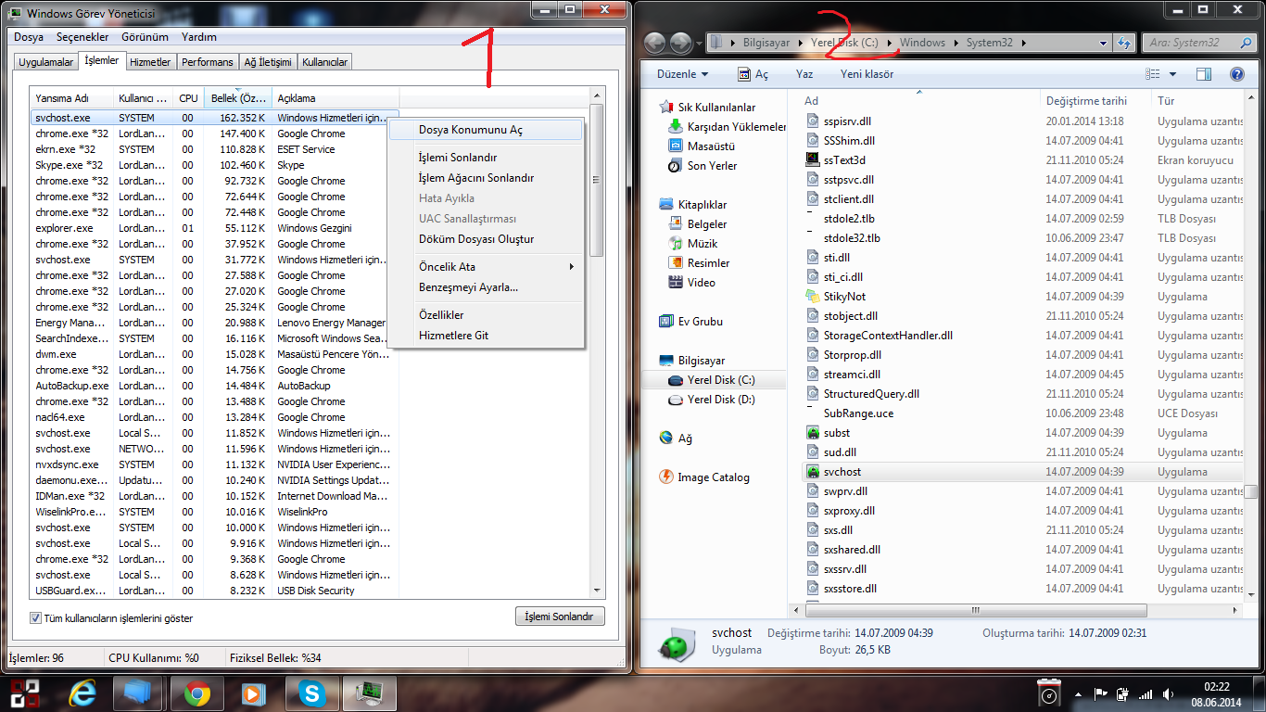The width and height of the screenshot is (1266, 712).
Task: Choose Hizmetlere Git from context menu
Action: (x=486, y=336)
